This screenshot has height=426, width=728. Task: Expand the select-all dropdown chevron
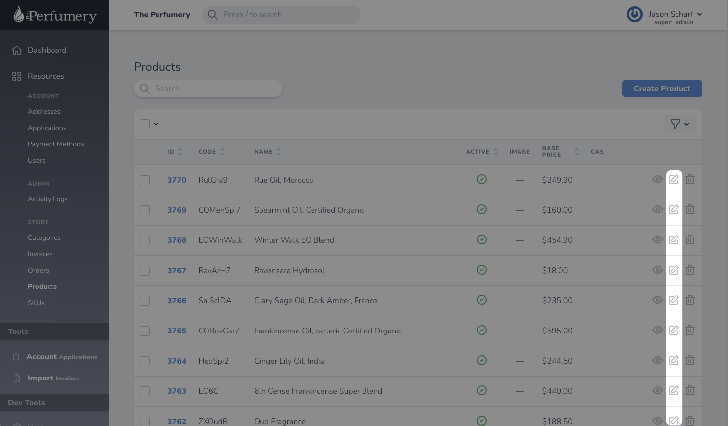[x=156, y=124]
